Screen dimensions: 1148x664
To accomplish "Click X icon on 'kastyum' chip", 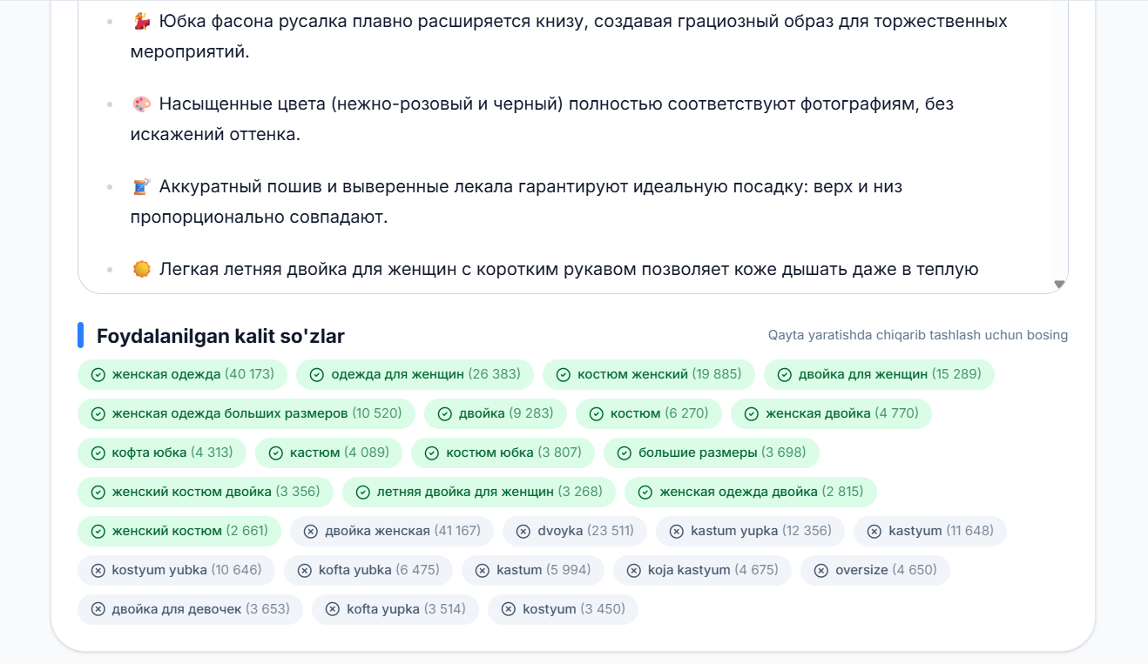I will (x=875, y=531).
